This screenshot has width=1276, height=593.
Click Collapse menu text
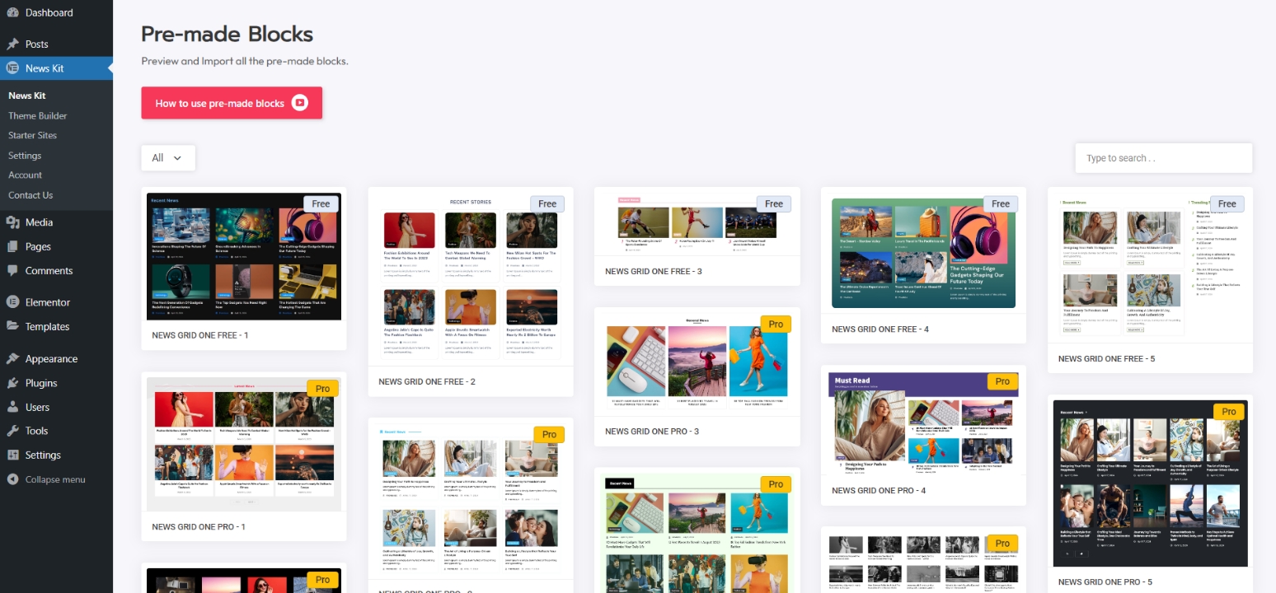click(x=55, y=479)
